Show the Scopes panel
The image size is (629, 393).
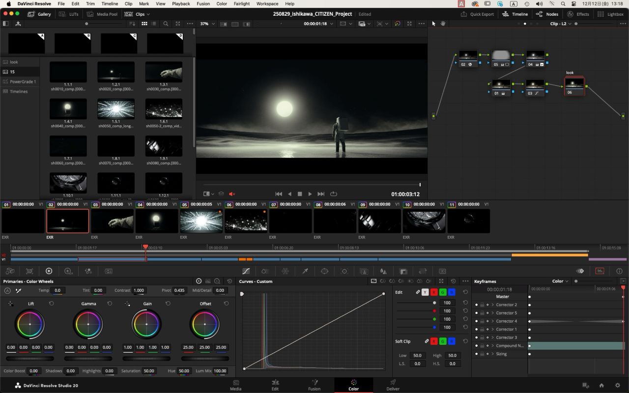coord(600,271)
